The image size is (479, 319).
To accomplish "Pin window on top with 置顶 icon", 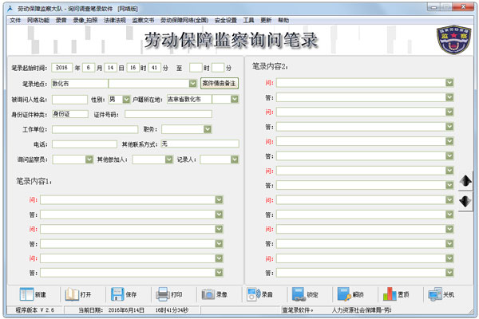I will 390,294.
